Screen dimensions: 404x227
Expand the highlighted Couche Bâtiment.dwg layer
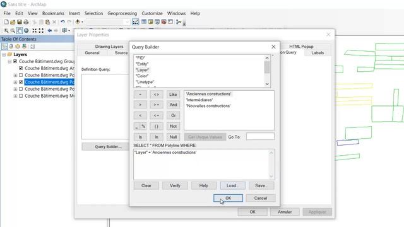(x=15, y=82)
